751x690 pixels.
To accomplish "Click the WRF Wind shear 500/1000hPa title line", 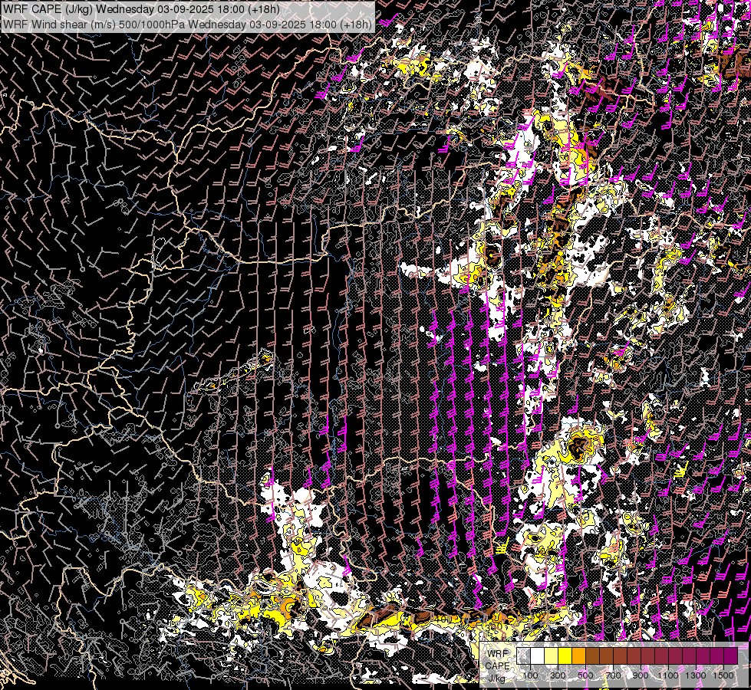I will tap(187, 25).
